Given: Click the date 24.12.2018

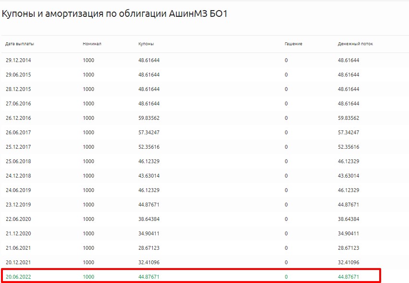Looking at the screenshot, I should (x=18, y=176).
